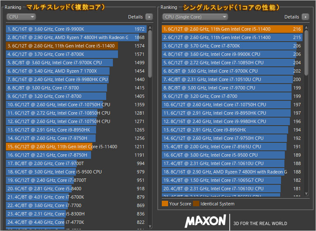Viewport: 316px width, 231px height.
Task: Click the MAXON logo
Action: [205, 221]
